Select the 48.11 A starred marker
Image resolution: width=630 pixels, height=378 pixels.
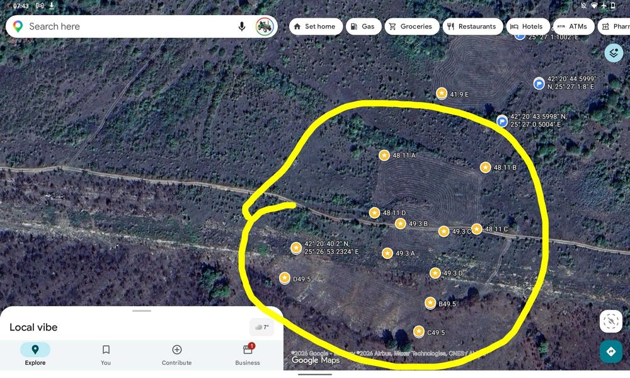click(x=384, y=155)
